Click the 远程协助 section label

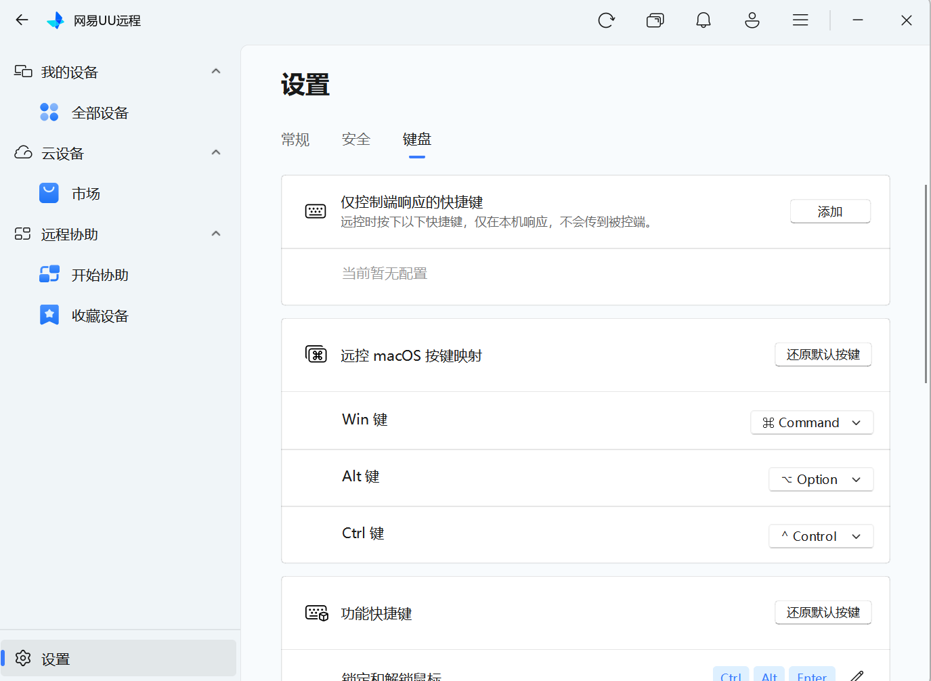pyautogui.click(x=70, y=234)
